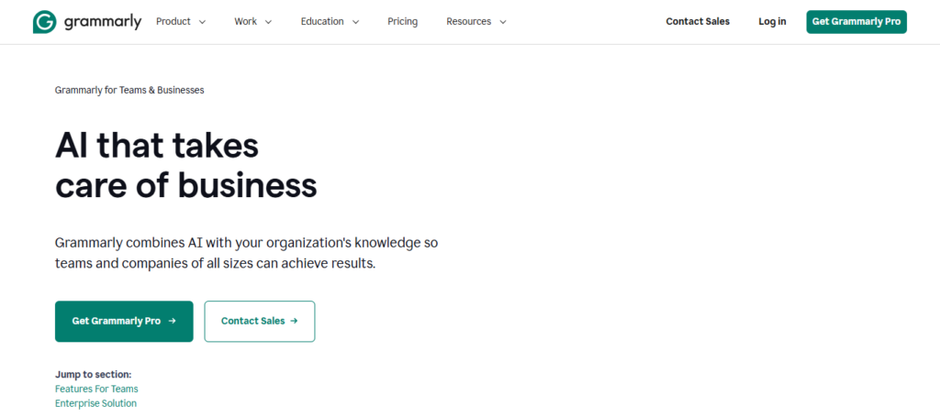The image size is (940, 417).
Task: Click arrow icon in Get Grammarly Pro button
Action: (x=172, y=322)
